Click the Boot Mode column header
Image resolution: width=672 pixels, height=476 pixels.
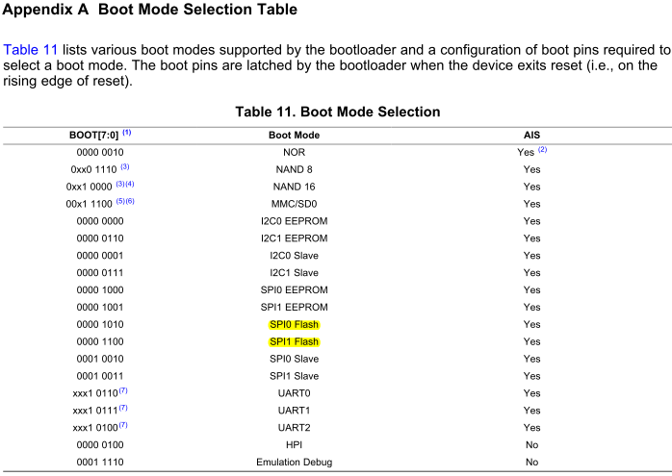click(x=294, y=135)
